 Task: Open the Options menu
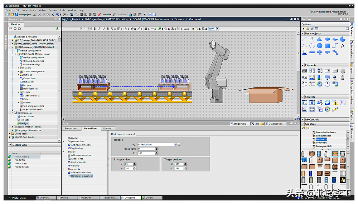(x=53, y=10)
